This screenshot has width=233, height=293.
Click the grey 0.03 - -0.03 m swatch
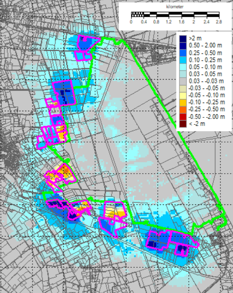pyautogui.click(x=183, y=81)
